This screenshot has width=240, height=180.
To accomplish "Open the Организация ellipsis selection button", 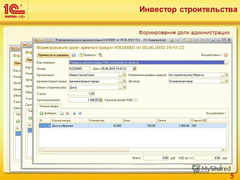I will (120, 75).
